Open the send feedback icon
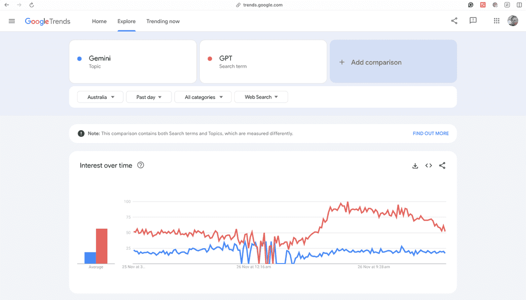The image size is (526, 300). pos(473,21)
